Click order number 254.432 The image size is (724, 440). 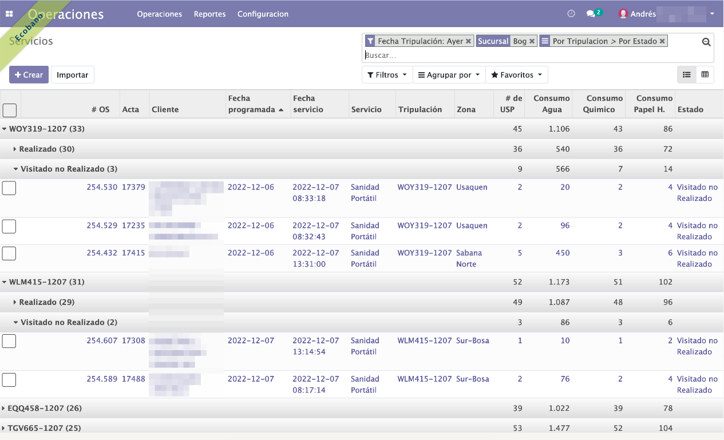pyautogui.click(x=102, y=253)
